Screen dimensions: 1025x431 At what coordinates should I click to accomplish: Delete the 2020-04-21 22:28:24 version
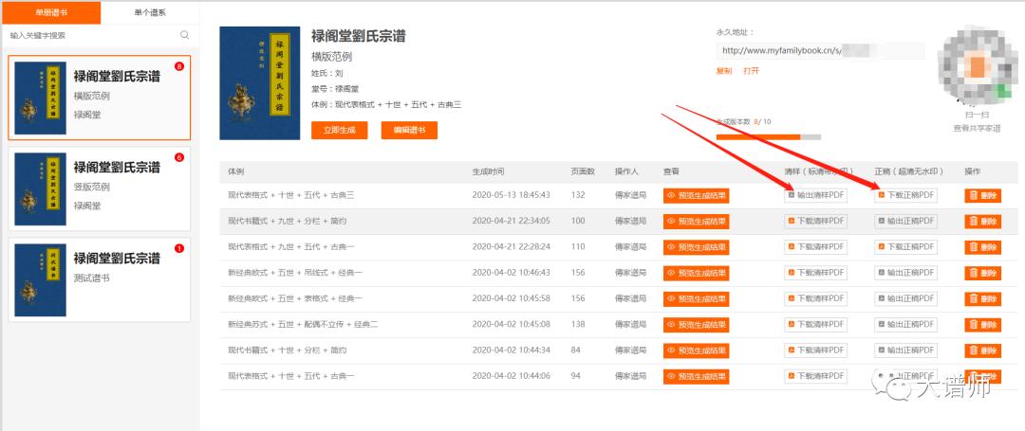(x=982, y=247)
